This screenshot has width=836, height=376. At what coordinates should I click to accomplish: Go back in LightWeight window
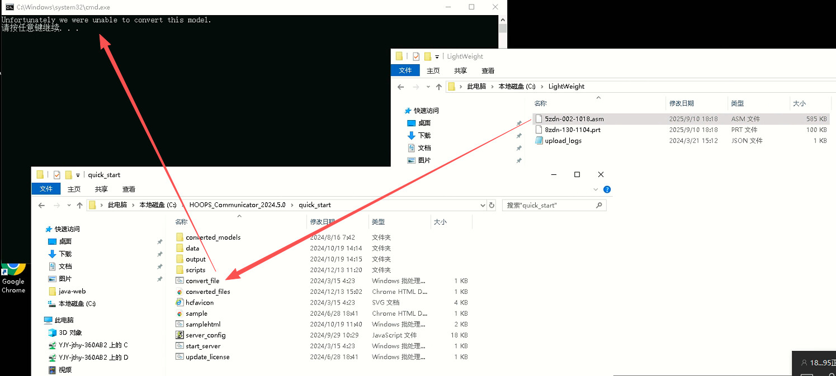pos(400,87)
